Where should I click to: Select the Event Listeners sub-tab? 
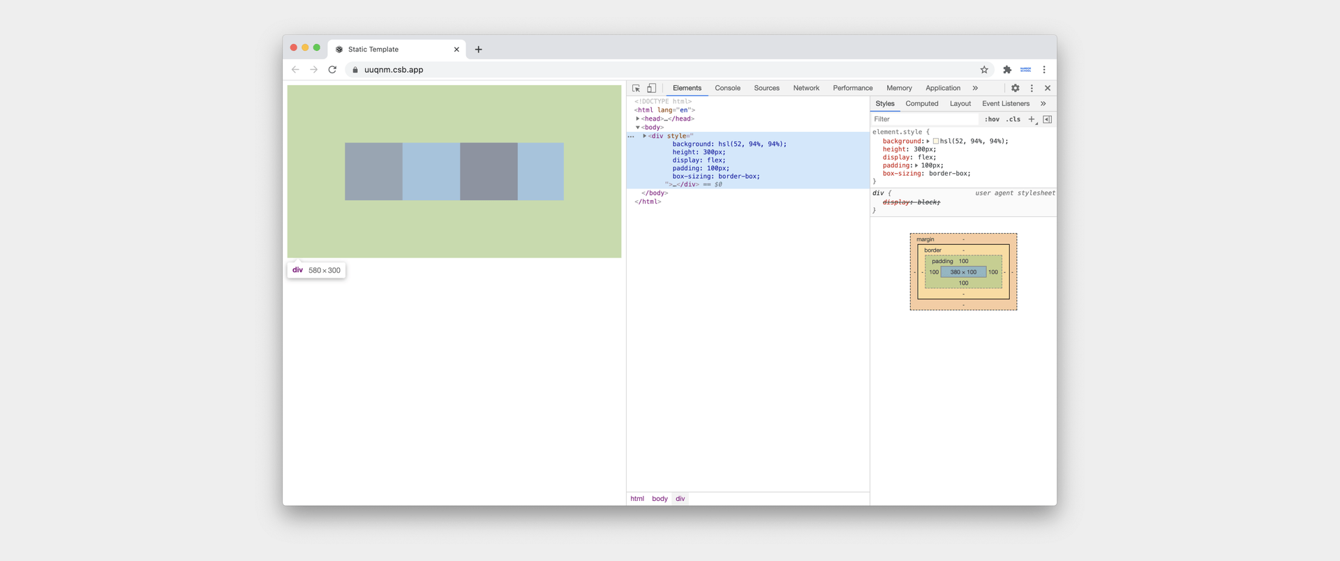1006,103
